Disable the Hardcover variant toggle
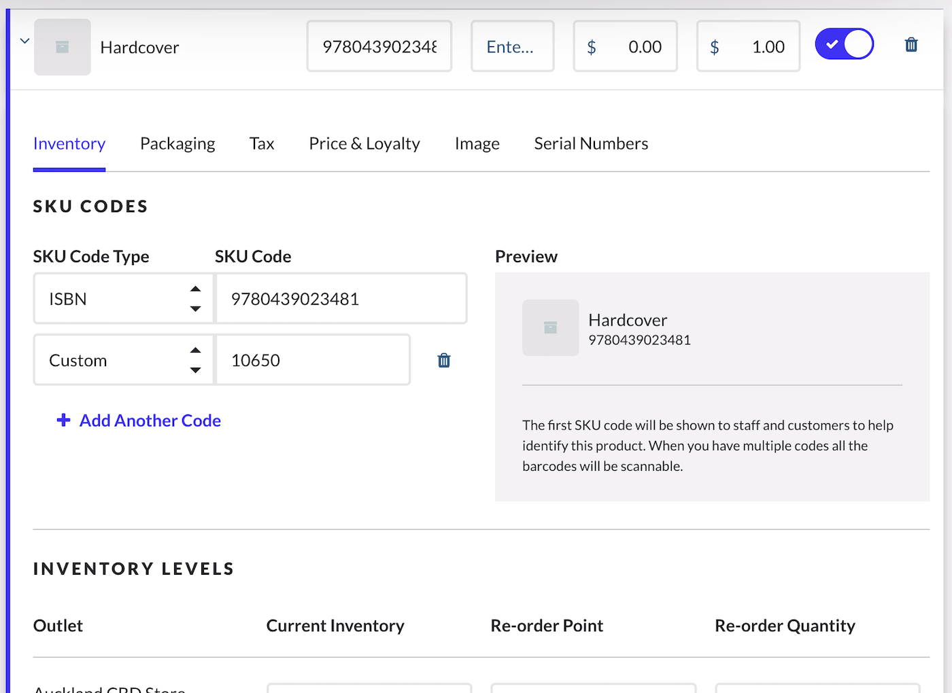Screen dimensions: 952x693 tap(844, 45)
